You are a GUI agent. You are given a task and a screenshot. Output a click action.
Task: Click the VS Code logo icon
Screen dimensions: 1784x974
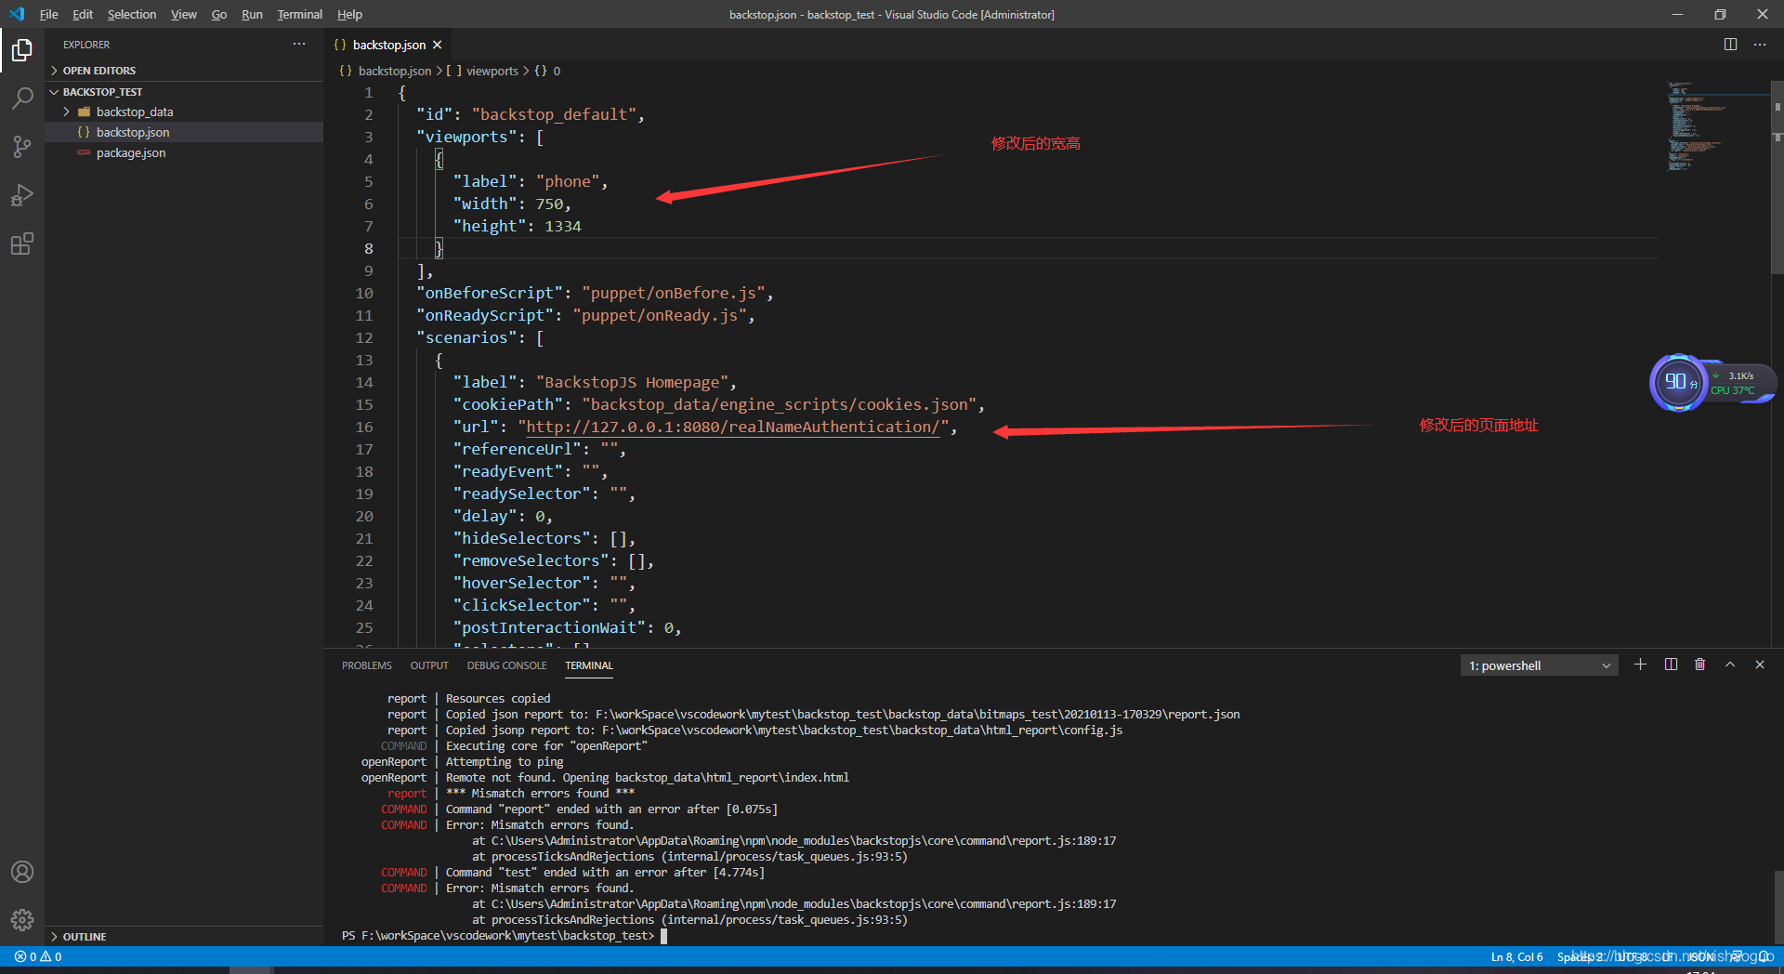tap(17, 14)
